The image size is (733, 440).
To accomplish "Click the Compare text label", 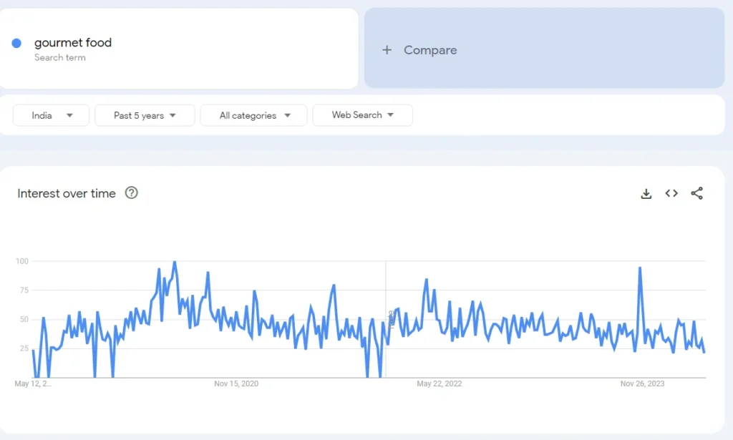I will click(430, 50).
